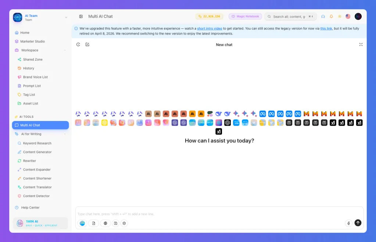Screen dimensions: 376x242
Task: Click the 'New chat' title
Action: click(224, 45)
